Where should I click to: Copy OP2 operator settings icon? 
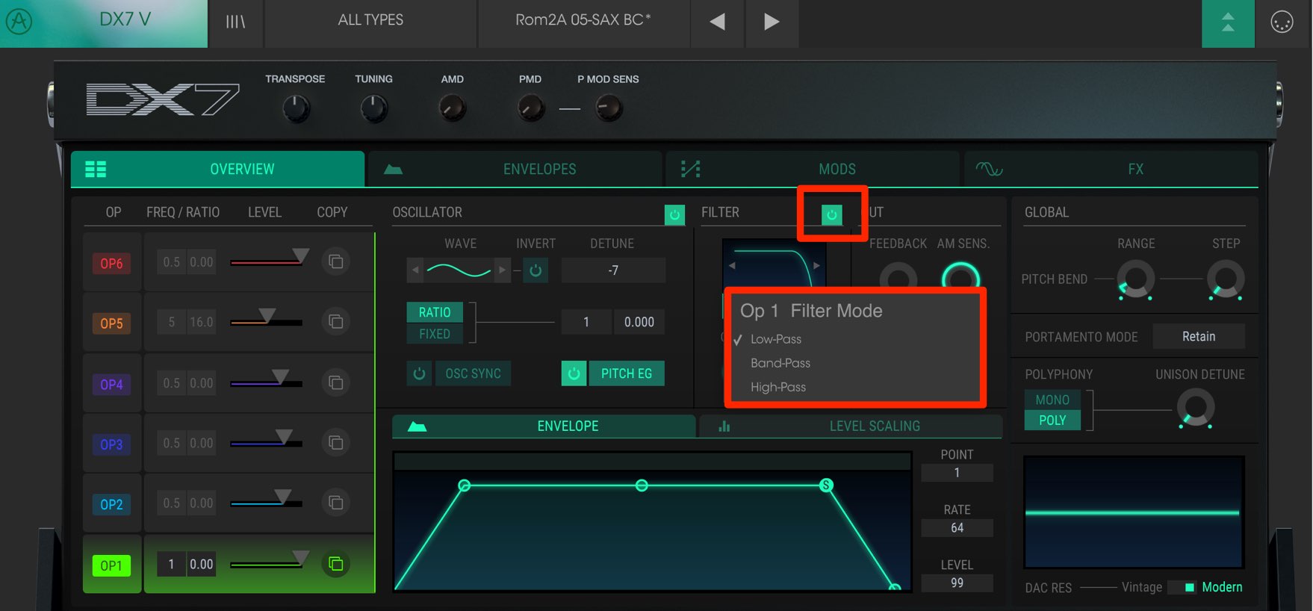[336, 503]
